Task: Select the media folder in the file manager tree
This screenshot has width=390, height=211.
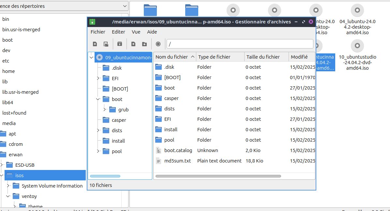Action: click(9, 123)
